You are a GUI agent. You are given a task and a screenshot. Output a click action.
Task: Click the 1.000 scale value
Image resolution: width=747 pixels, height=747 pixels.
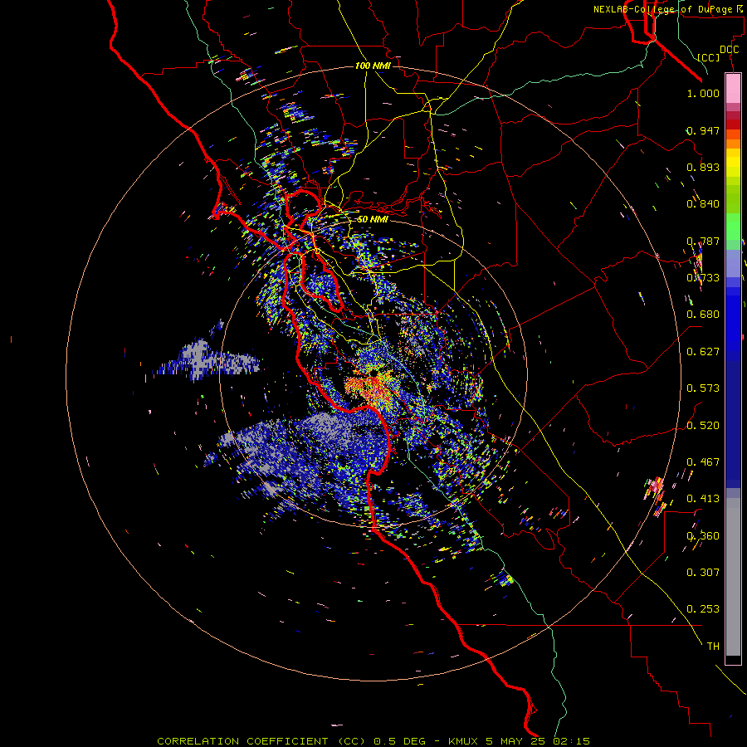click(x=703, y=93)
